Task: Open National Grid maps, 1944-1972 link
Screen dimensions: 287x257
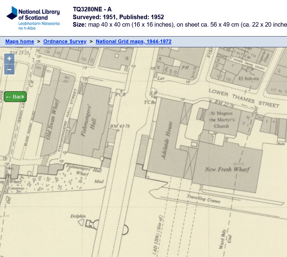Action: [x=133, y=42]
